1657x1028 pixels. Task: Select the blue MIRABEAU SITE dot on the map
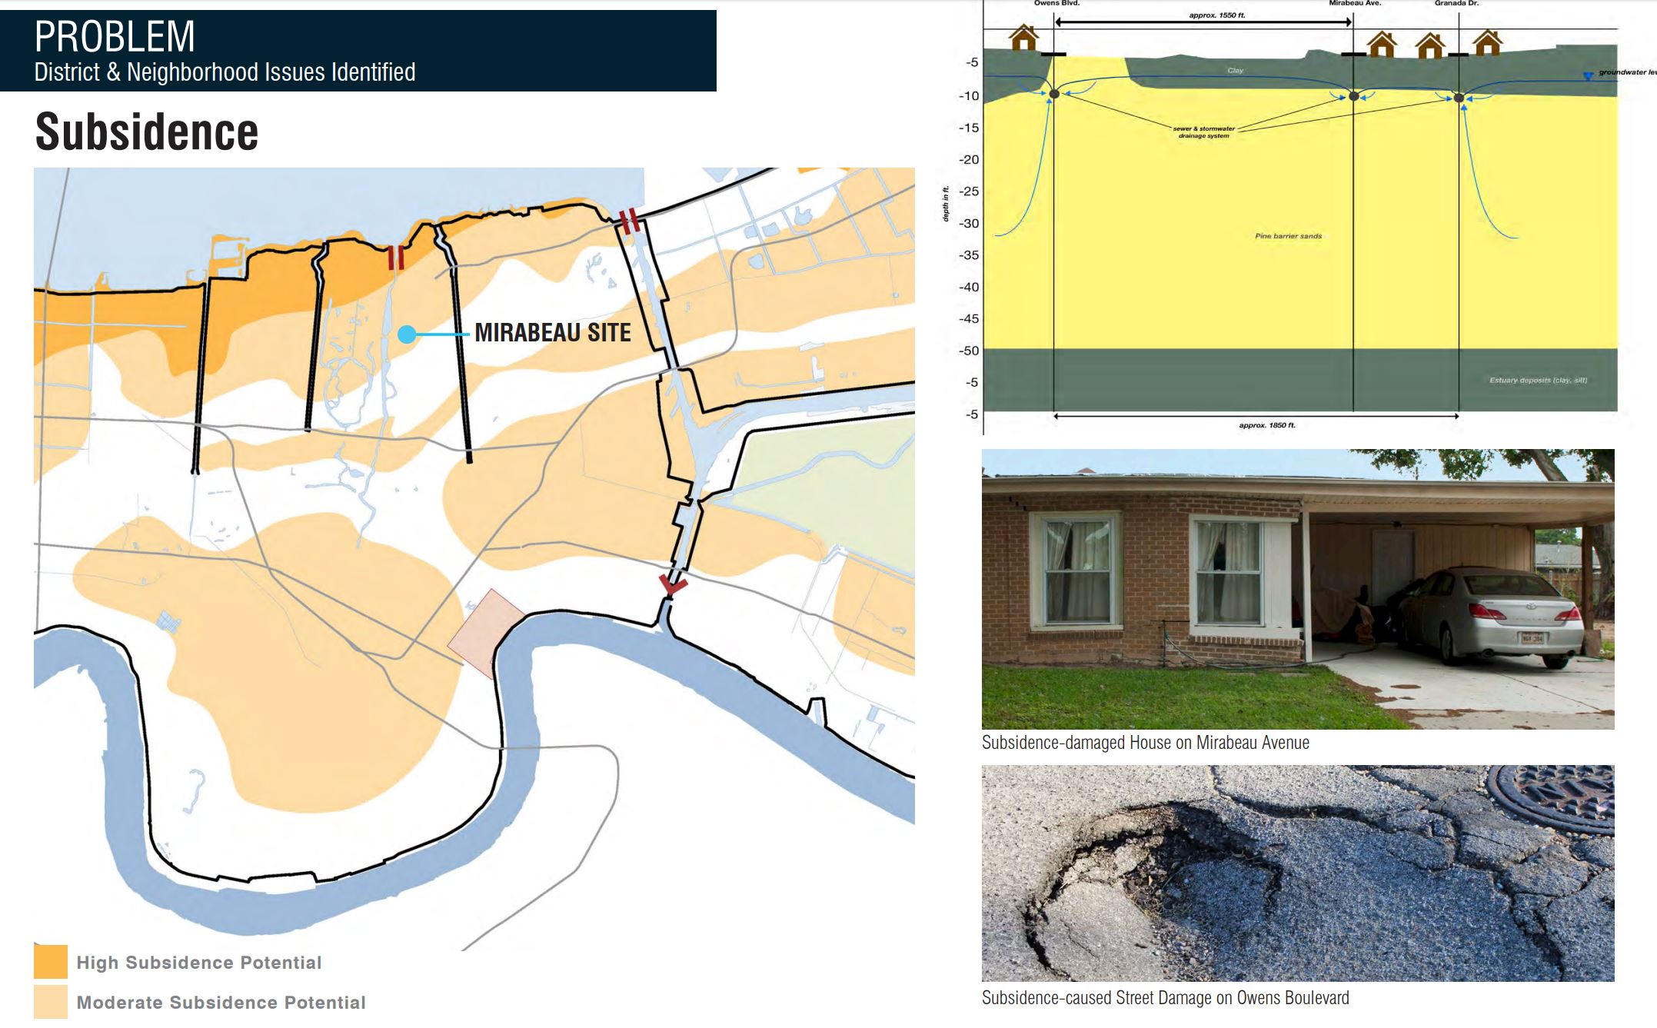coord(407,334)
